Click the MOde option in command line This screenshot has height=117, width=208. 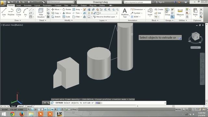click(x=98, y=103)
